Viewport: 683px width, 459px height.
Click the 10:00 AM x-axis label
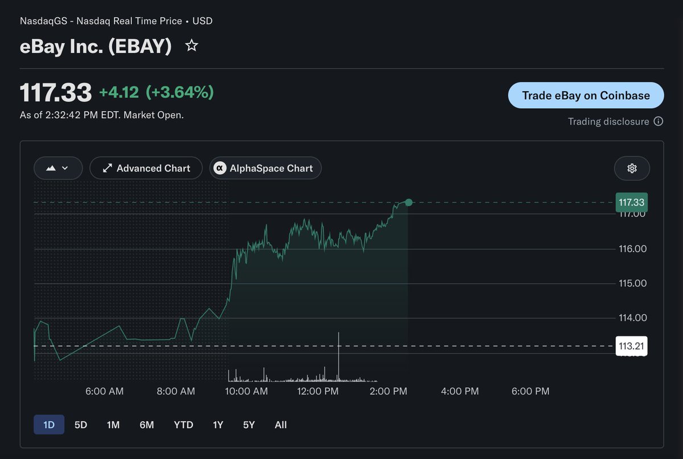pos(246,391)
